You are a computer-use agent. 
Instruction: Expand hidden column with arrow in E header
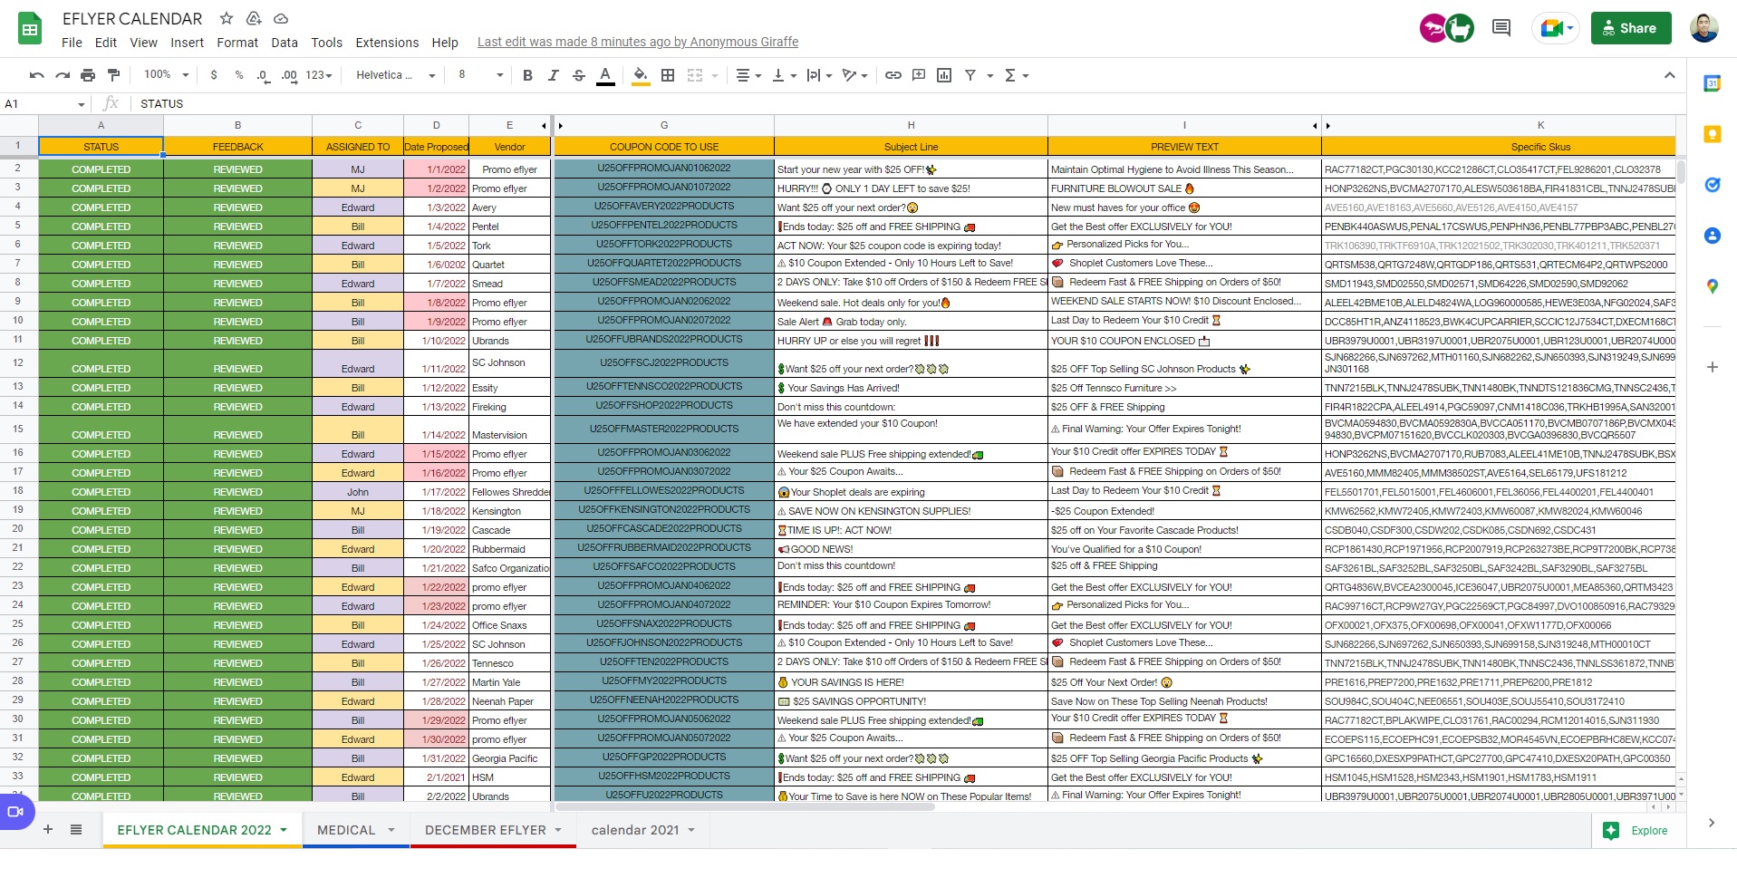tap(544, 125)
